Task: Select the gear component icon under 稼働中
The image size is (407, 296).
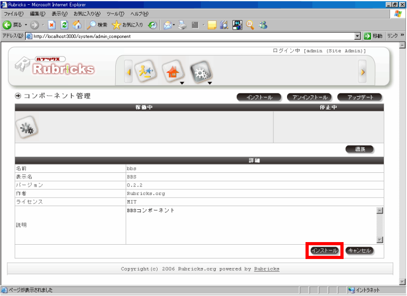Action: (27, 127)
